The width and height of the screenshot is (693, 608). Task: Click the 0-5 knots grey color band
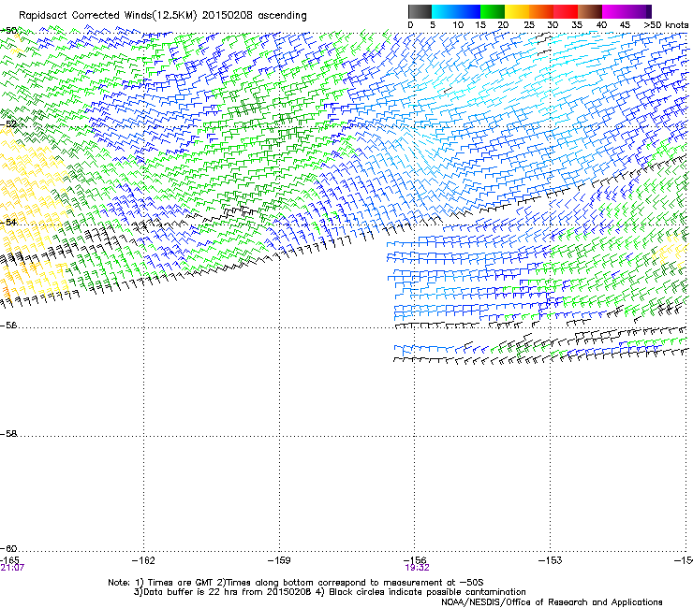(x=420, y=11)
